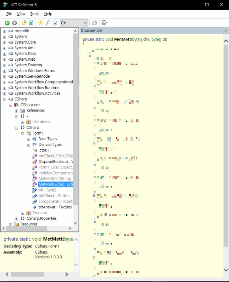This screenshot has height=282, width=229.
Task: Click the Analyzer checkmark page icon
Action: pos(55,23)
